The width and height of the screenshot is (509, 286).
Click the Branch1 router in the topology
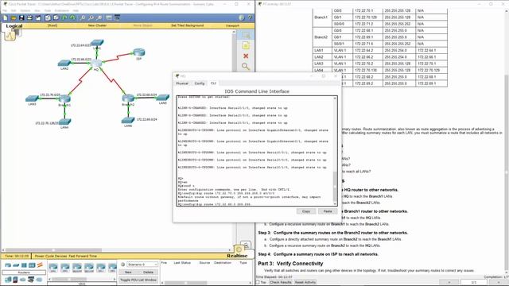64,99
